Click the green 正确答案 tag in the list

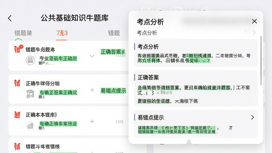pos(113,52)
